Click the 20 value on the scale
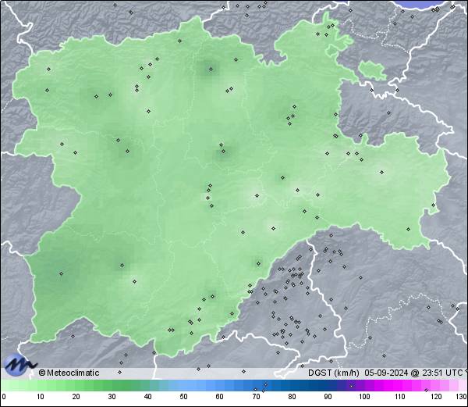 point(76,397)
